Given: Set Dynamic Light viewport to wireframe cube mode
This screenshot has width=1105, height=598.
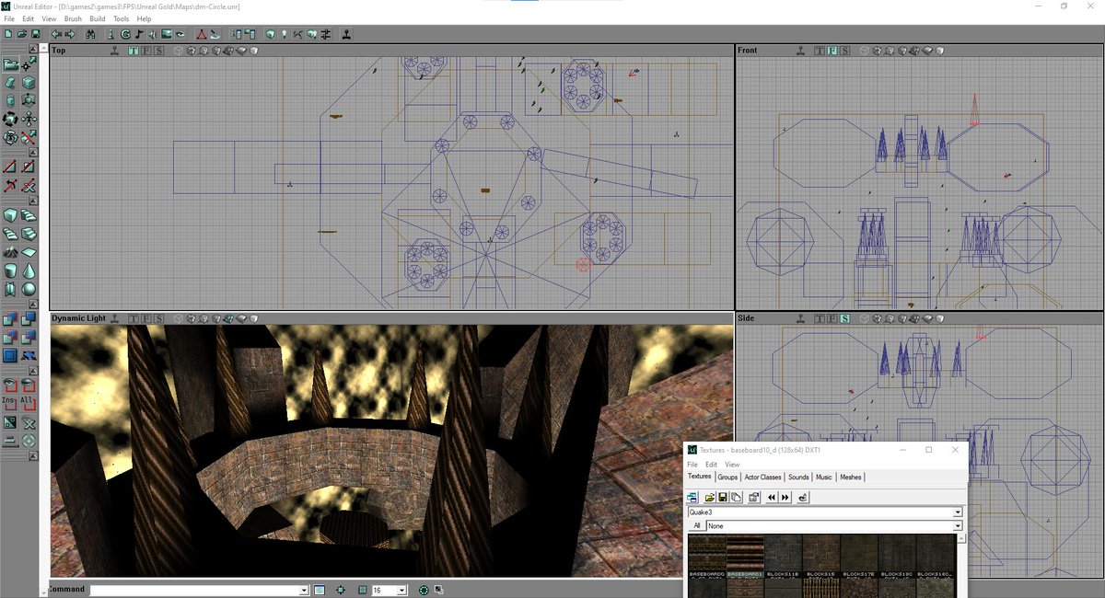Looking at the screenshot, I should click(178, 318).
